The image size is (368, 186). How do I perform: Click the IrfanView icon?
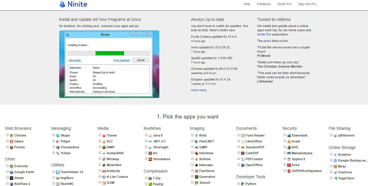(x=197, y=153)
